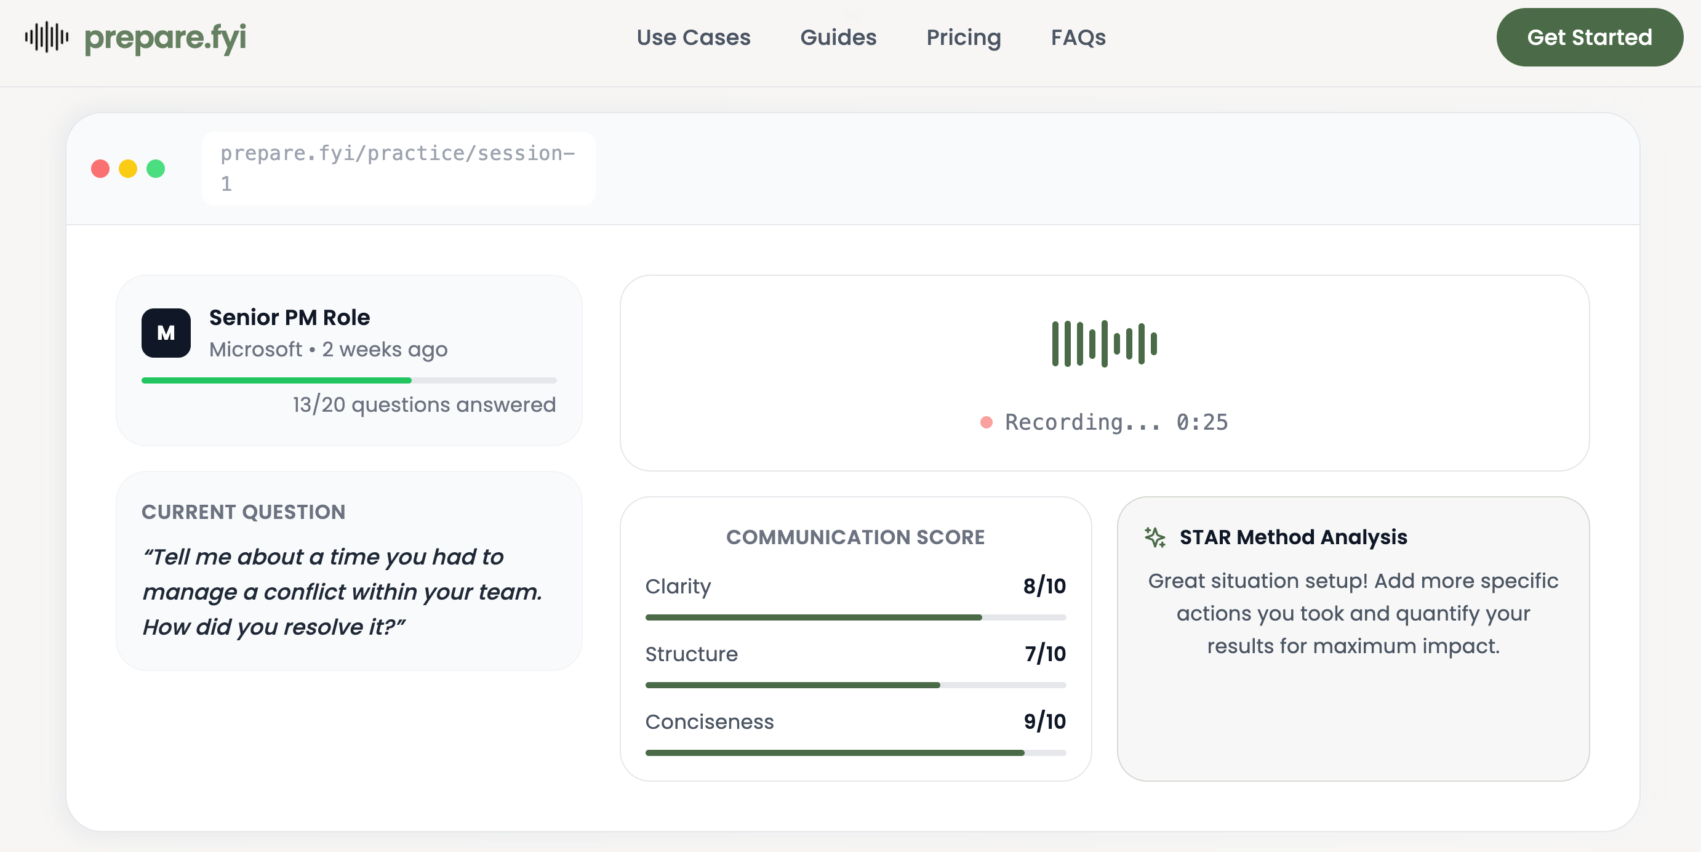Viewport: 1701px width, 852px height.
Task: Go to the Pricing page
Action: click(963, 38)
